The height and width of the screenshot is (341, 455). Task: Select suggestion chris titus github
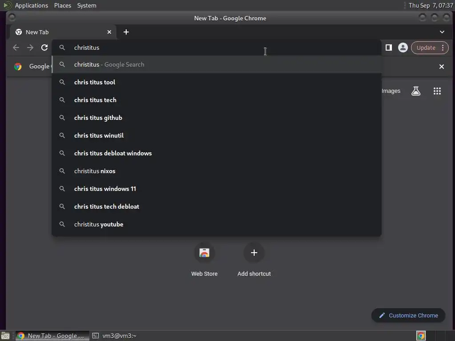point(216,118)
